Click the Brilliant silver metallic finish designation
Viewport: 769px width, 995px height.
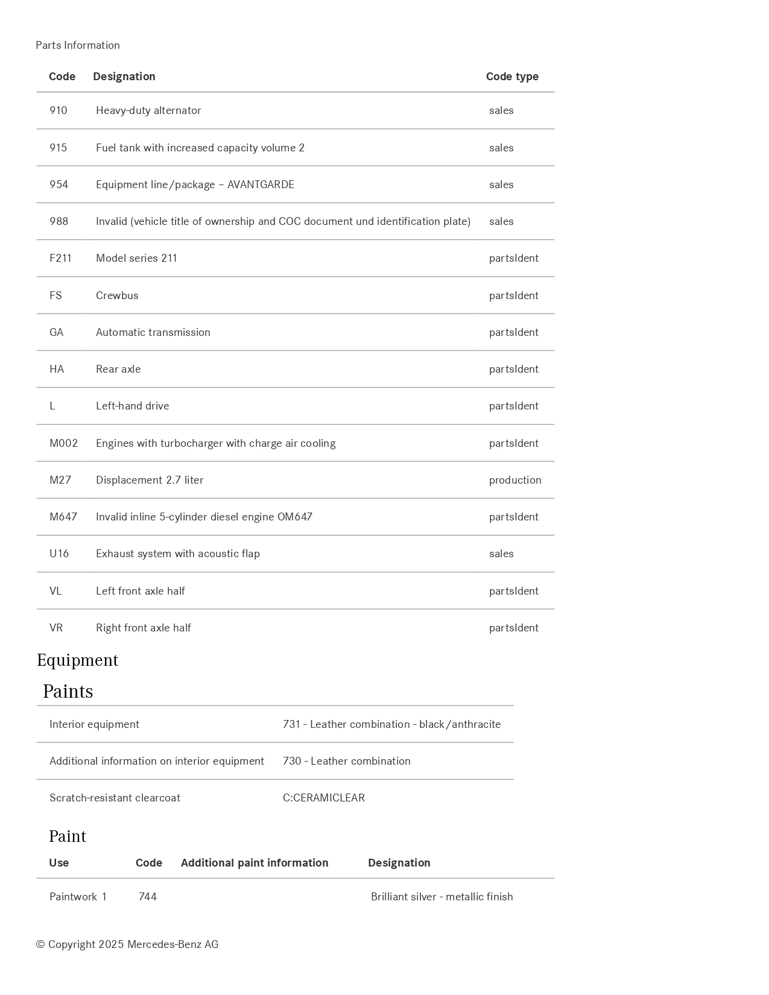pyautogui.click(x=442, y=897)
